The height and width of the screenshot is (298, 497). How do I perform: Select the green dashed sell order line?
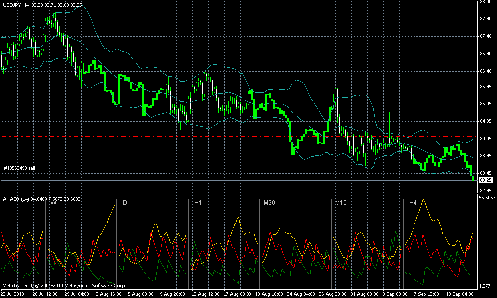(x=240, y=171)
